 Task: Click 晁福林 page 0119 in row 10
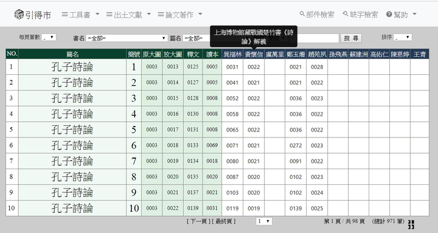[x=232, y=209]
